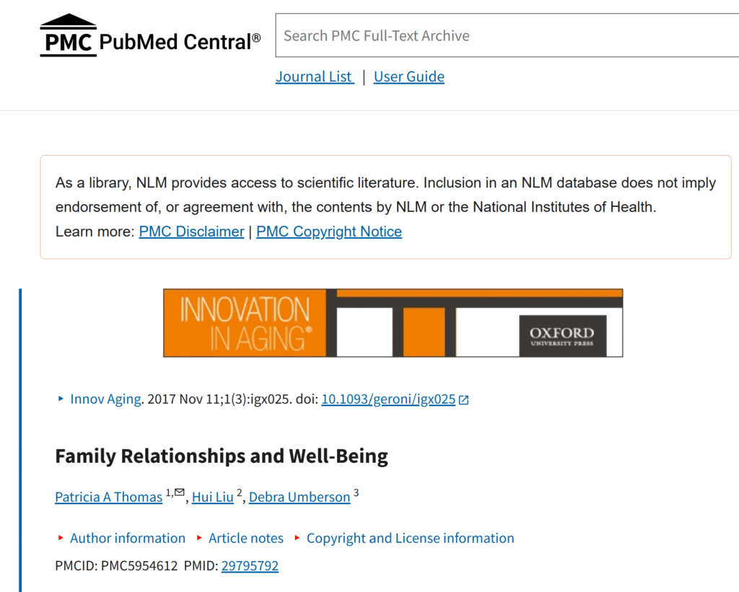Click the Family Relationships and Well-Being title
Screen dimensions: 739x592
point(222,456)
